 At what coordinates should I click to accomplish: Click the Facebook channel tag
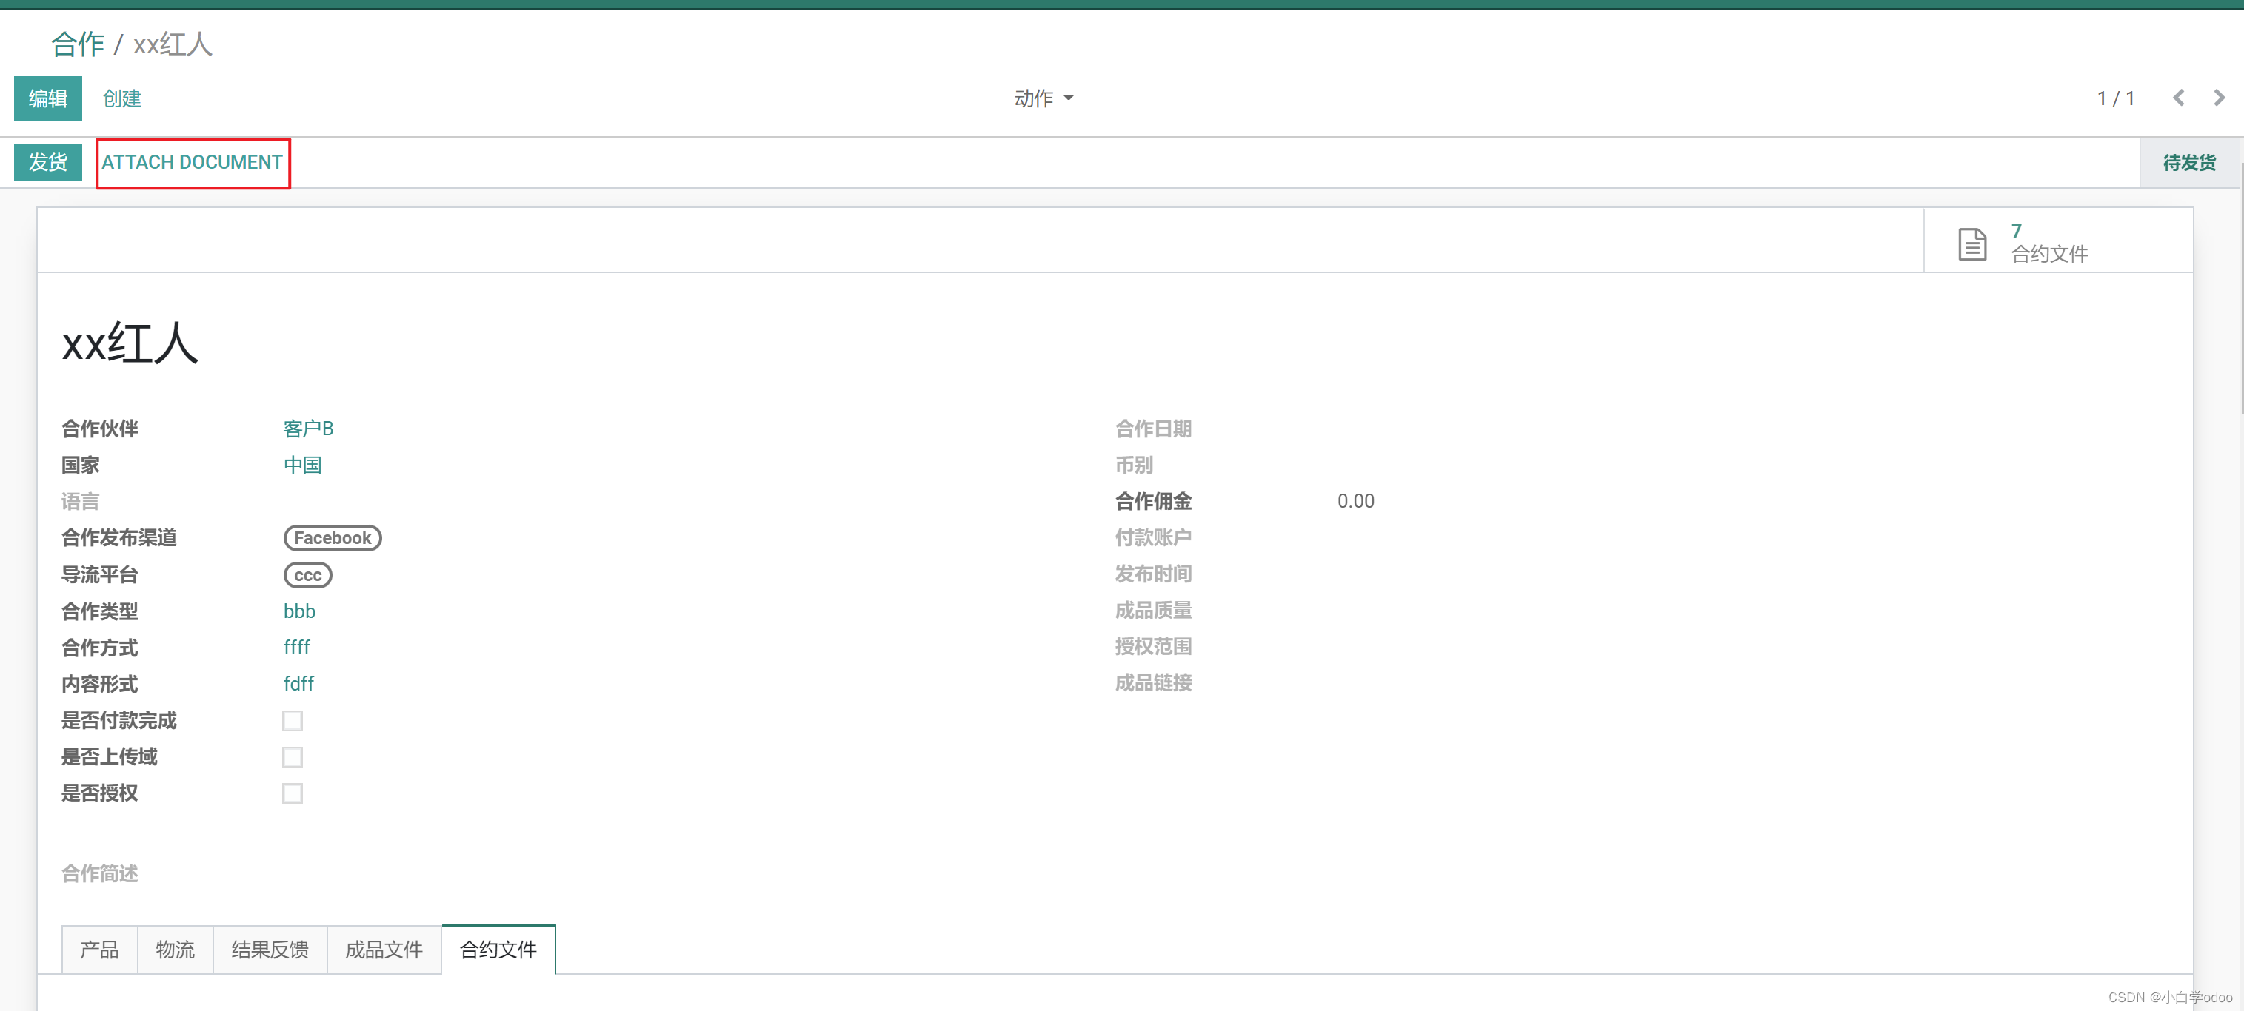333,537
